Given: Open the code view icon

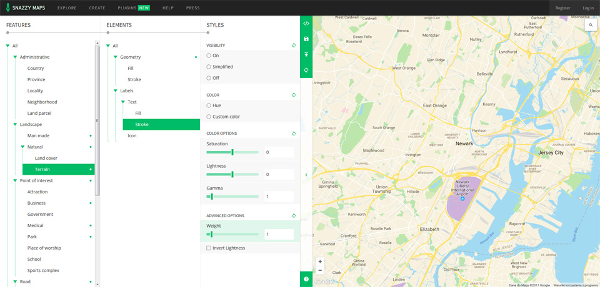Looking at the screenshot, I should [x=306, y=23].
